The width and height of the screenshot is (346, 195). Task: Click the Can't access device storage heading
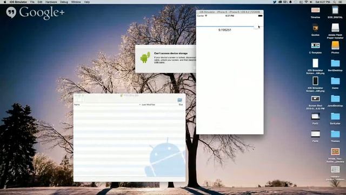click(x=171, y=53)
